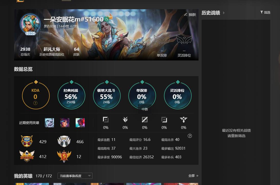
Task: Click the jungle position icon
Action: [x=125, y=120]
